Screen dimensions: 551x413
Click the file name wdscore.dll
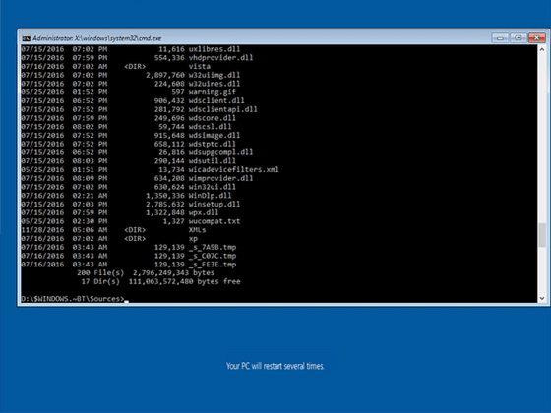pyautogui.click(x=213, y=118)
